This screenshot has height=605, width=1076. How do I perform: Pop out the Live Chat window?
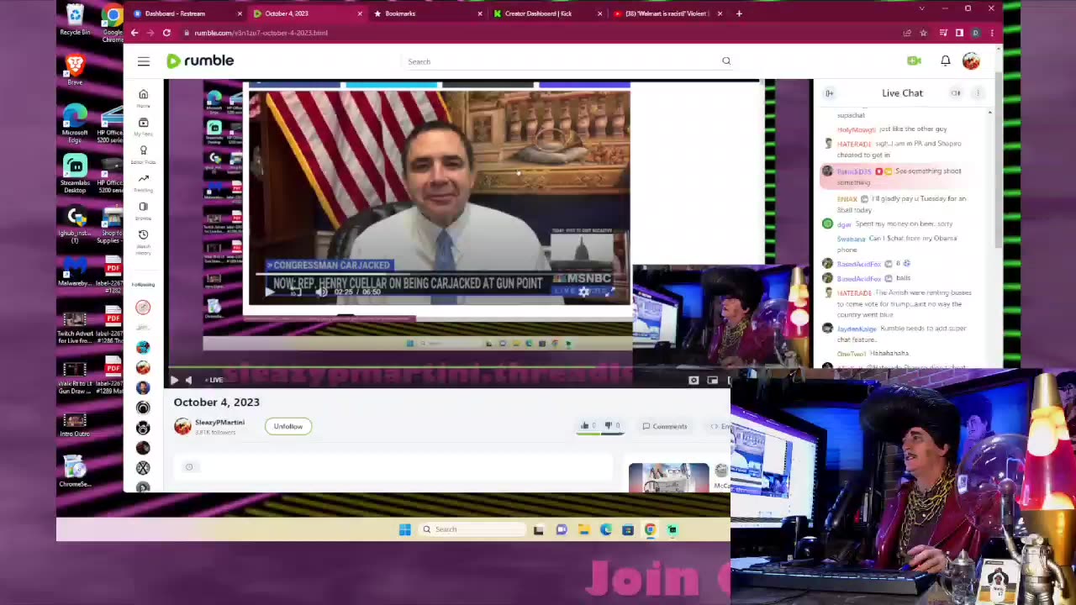tap(956, 93)
